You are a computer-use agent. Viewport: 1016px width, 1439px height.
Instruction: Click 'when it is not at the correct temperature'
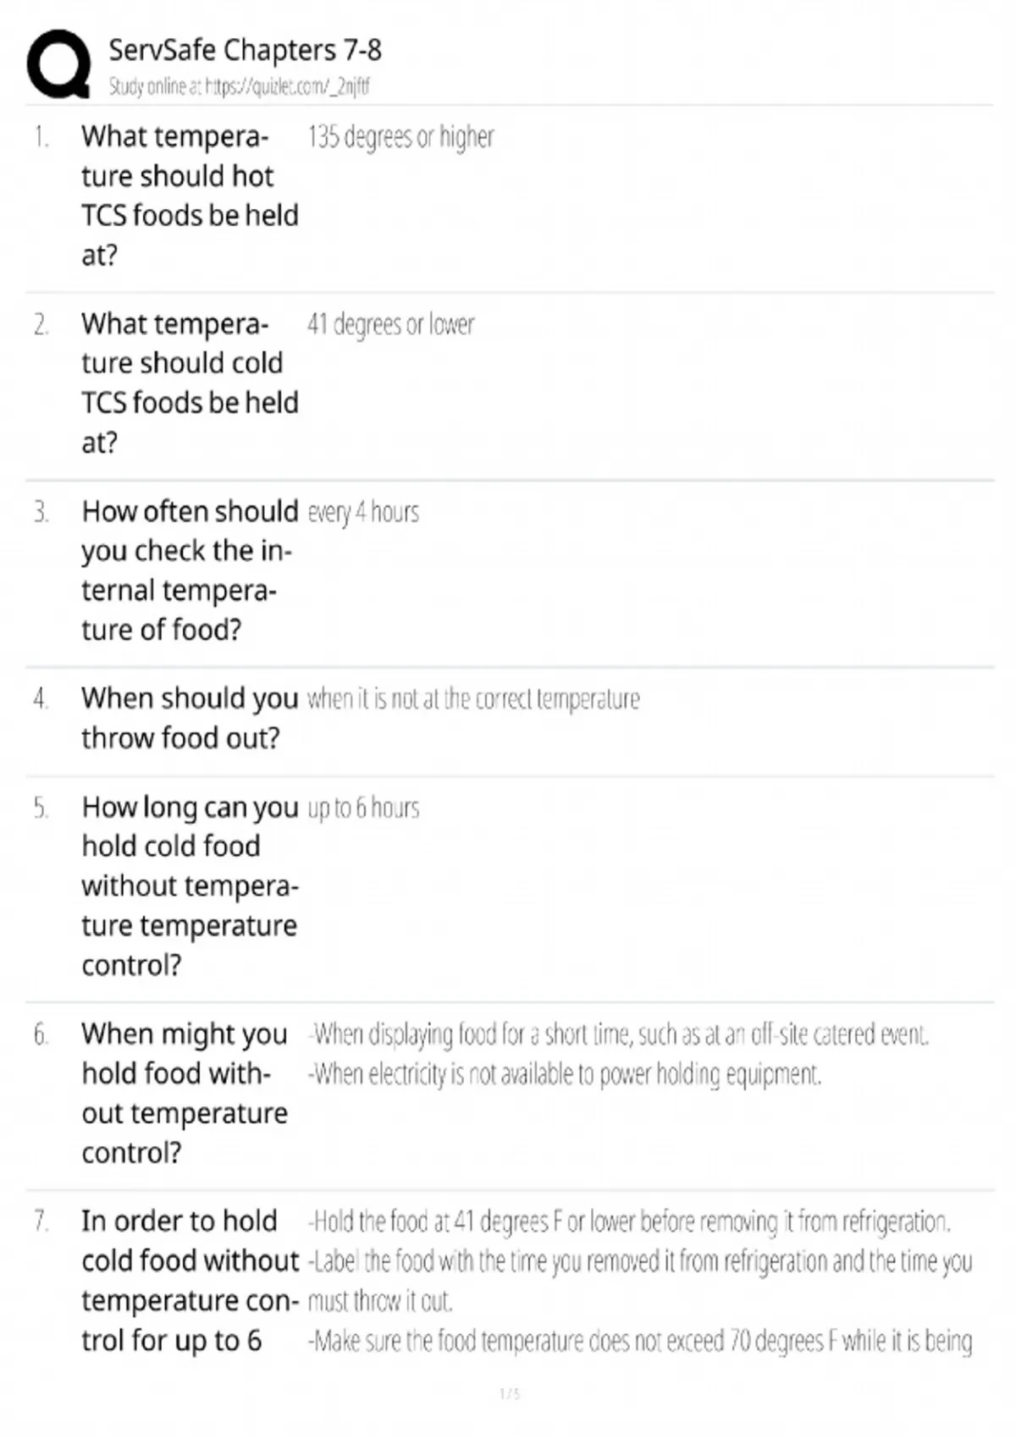(x=473, y=699)
